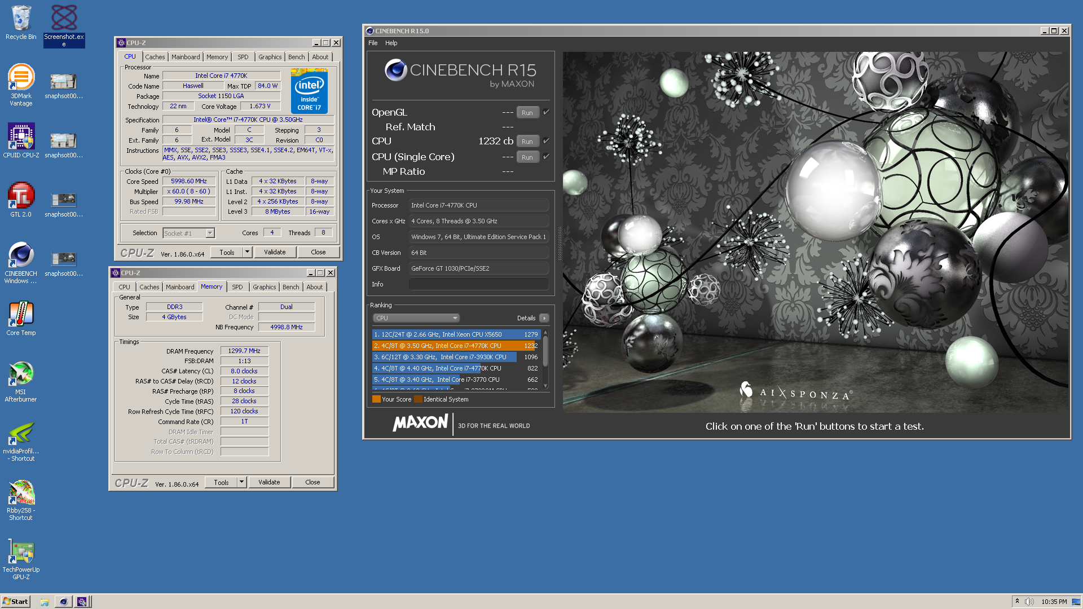The width and height of the screenshot is (1083, 609).
Task: Click Close in the lower CPU-Z window
Action: coord(312,482)
